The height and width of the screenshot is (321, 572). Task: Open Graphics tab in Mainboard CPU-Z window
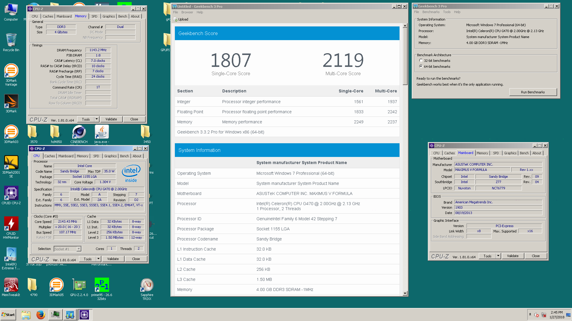coord(510,153)
